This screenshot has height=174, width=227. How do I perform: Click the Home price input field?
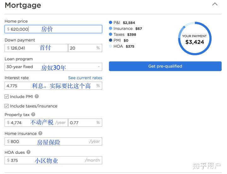(53, 29)
